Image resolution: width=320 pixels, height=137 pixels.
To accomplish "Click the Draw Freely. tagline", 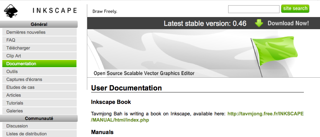I will coord(105,11).
